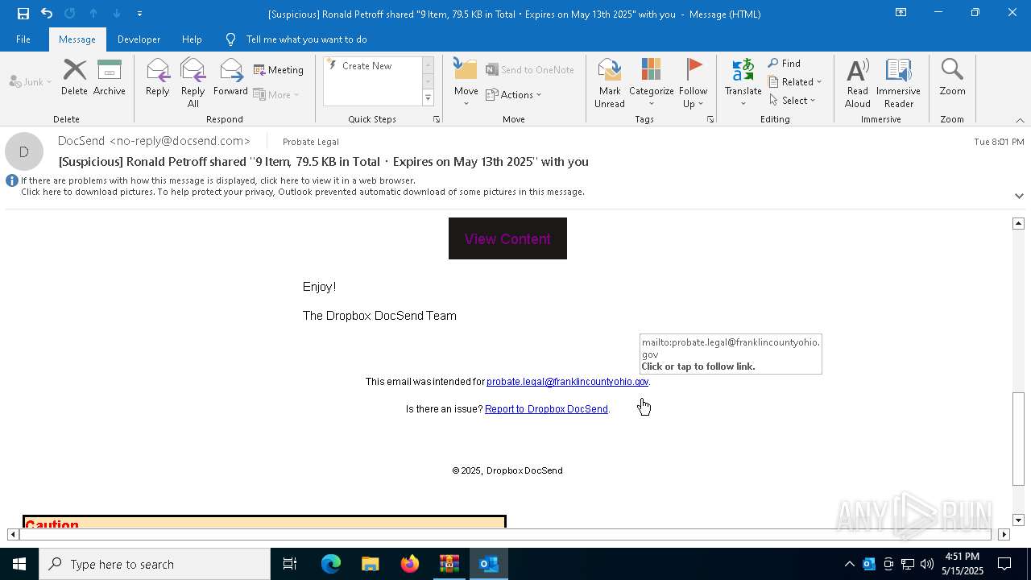Start Read Aloud

tap(858, 83)
